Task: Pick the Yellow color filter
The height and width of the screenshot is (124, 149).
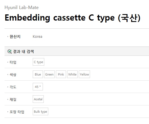Action: point(84,74)
